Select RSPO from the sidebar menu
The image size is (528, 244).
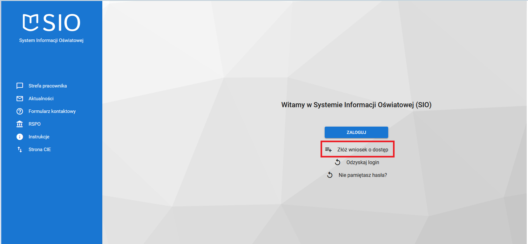[x=35, y=124]
